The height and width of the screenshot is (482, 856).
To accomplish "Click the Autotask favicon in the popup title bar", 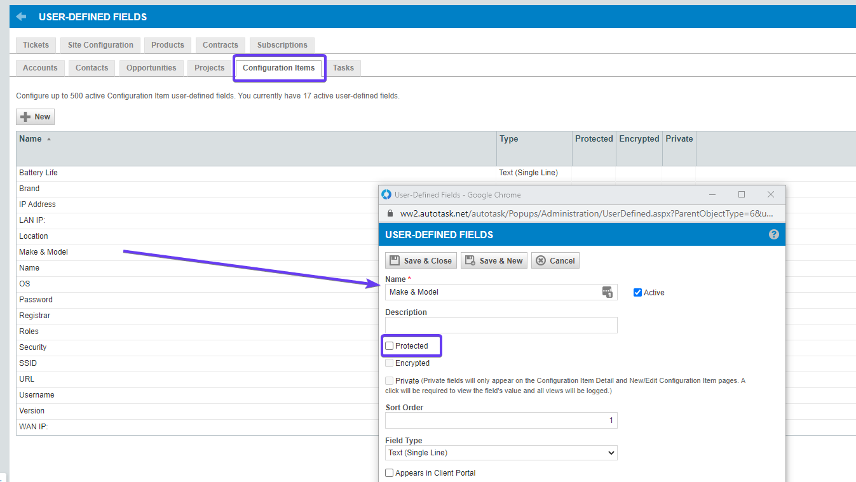I will (386, 194).
